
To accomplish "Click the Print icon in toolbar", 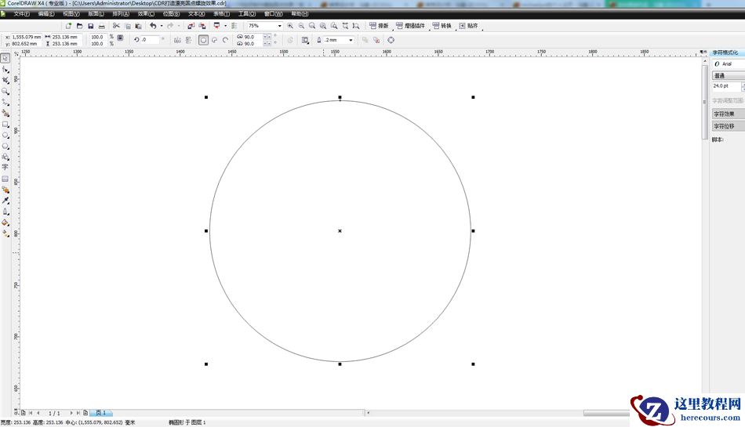I will point(101,26).
